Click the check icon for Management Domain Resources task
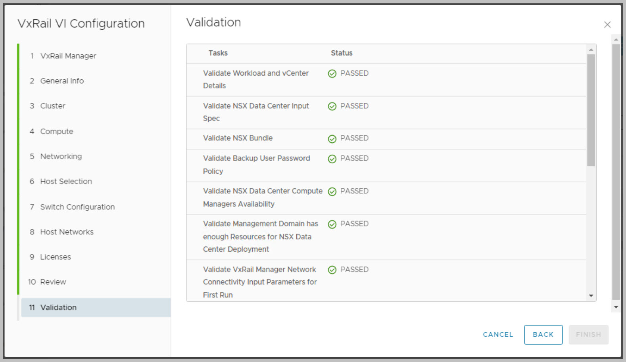Screen dimensions: 626x362 pos(332,224)
